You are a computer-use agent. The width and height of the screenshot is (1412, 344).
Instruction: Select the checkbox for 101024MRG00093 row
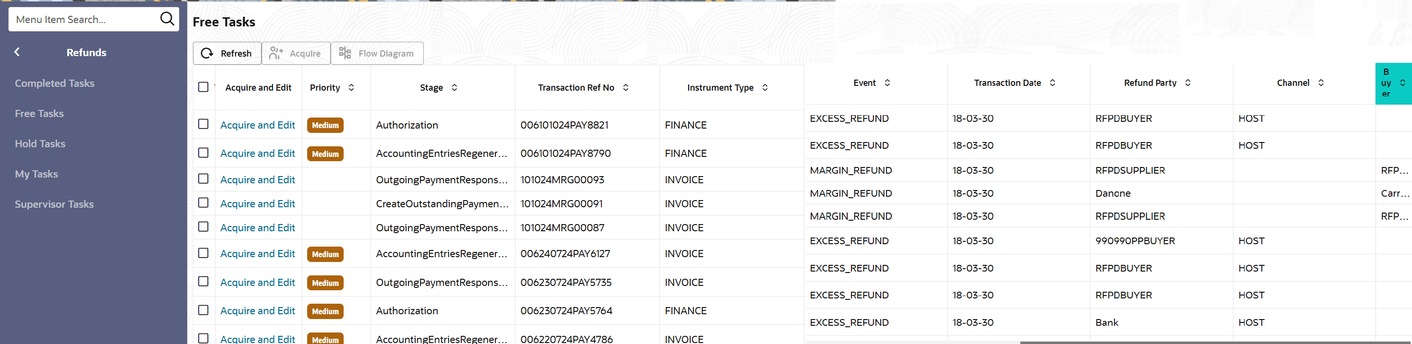tap(203, 179)
